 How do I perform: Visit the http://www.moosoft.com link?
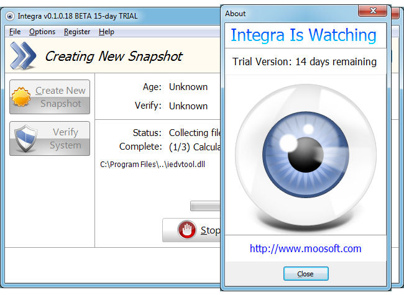click(x=306, y=248)
